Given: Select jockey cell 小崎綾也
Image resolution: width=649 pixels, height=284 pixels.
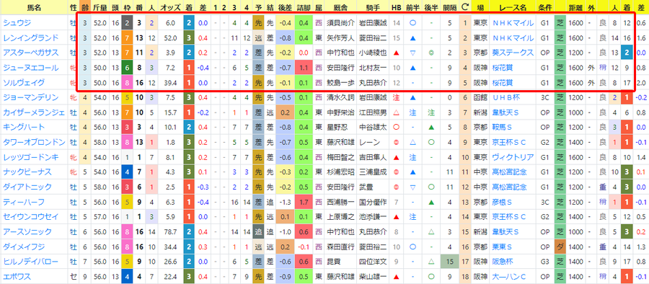Looking at the screenshot, I should (x=373, y=53).
